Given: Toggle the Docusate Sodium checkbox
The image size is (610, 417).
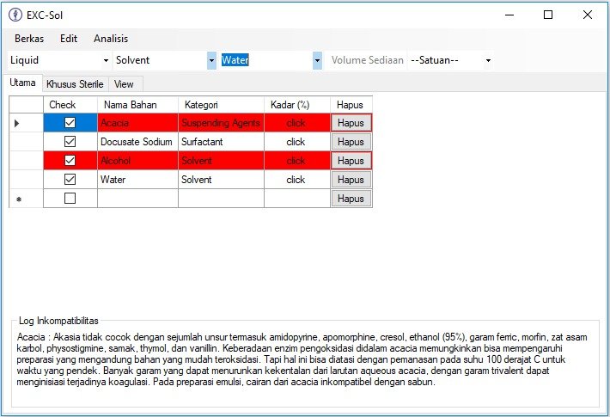Looking at the screenshot, I should click(70, 142).
